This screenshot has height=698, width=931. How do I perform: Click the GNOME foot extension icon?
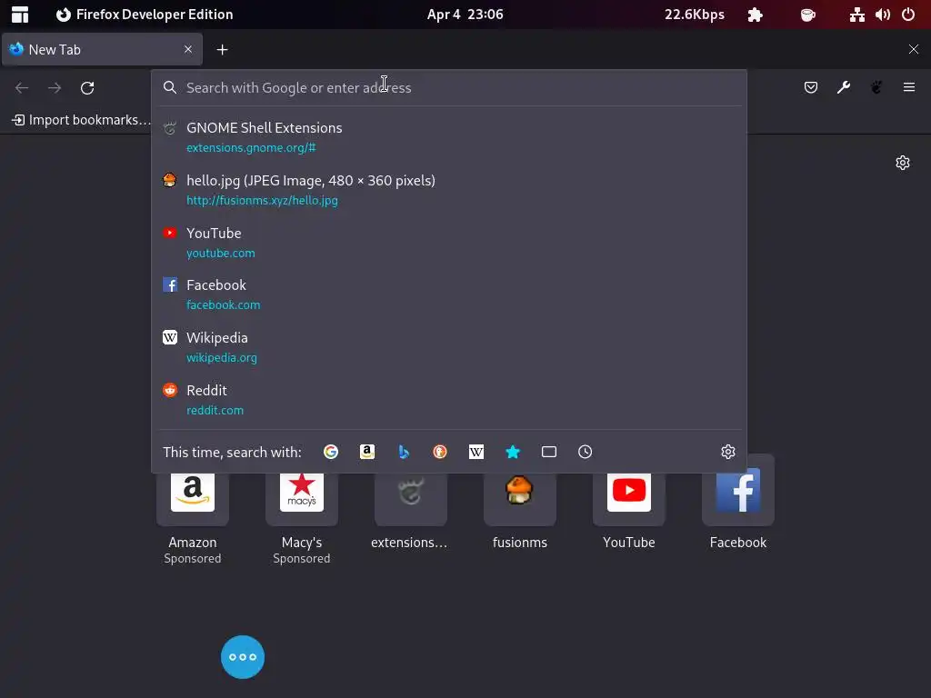pyautogui.click(x=876, y=88)
